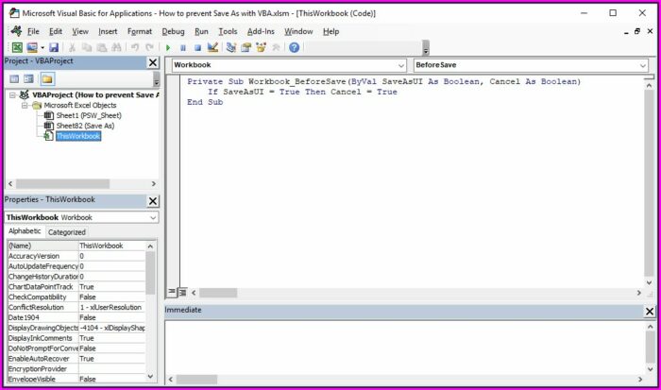Open the Help menu

[330, 31]
